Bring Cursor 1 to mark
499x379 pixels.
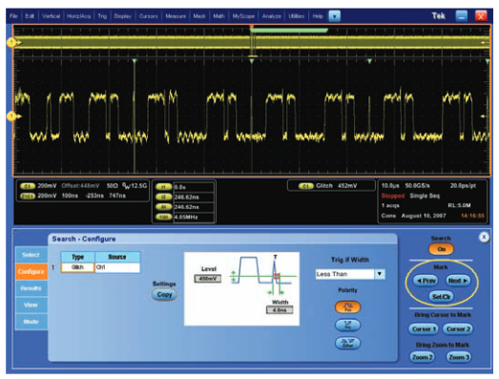pyautogui.click(x=424, y=329)
